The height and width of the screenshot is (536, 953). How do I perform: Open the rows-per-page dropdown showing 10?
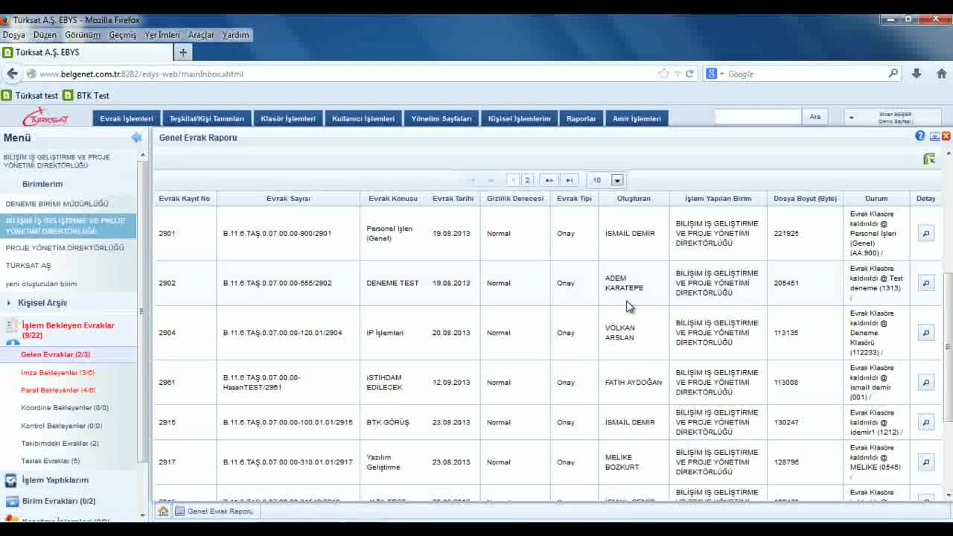[616, 180]
